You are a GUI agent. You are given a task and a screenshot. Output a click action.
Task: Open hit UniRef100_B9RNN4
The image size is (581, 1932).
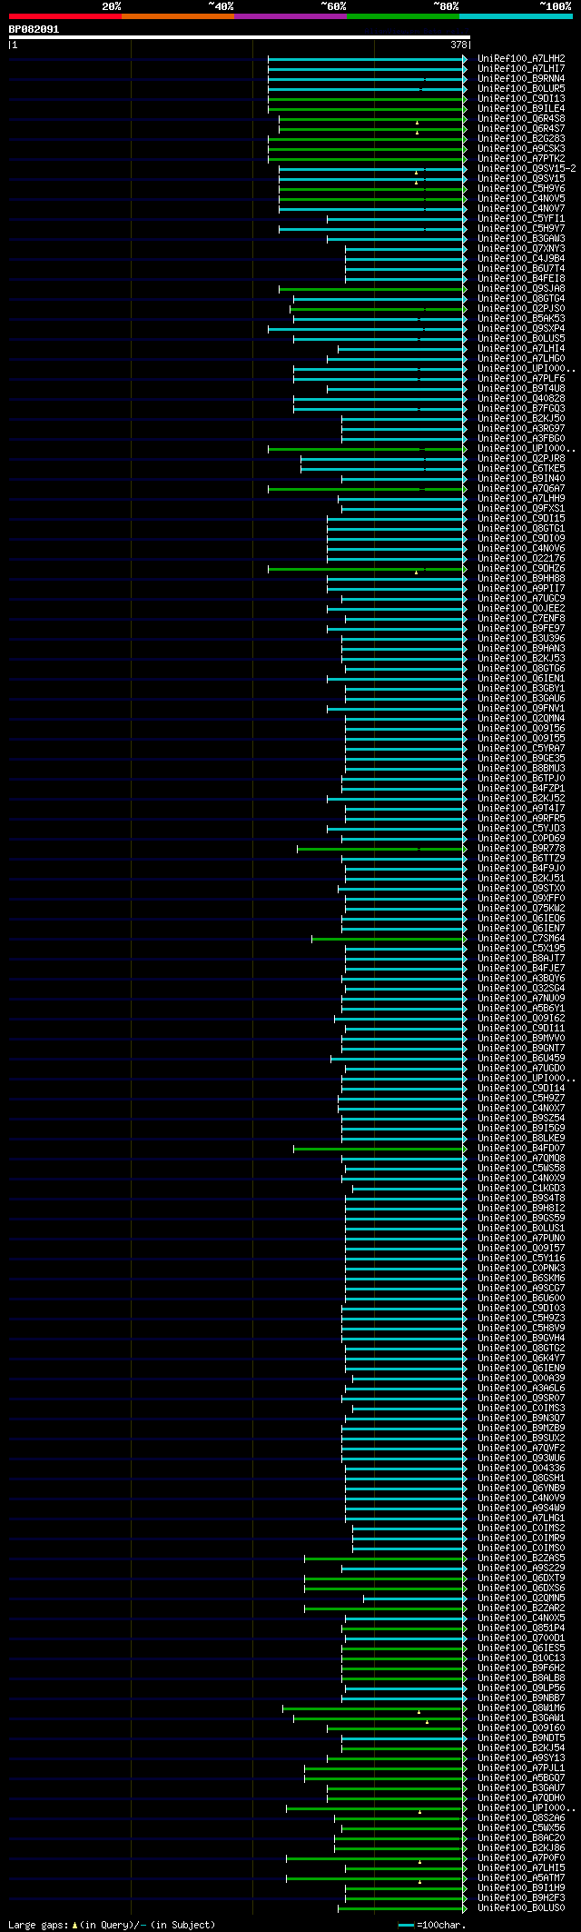pos(521,79)
